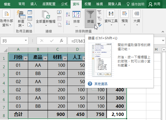Expand the 資料工具 dropdown arrow
The image size is (166, 120).
(x=111, y=25)
